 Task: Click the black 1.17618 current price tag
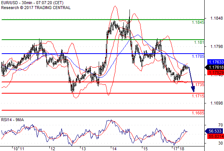(214, 67)
